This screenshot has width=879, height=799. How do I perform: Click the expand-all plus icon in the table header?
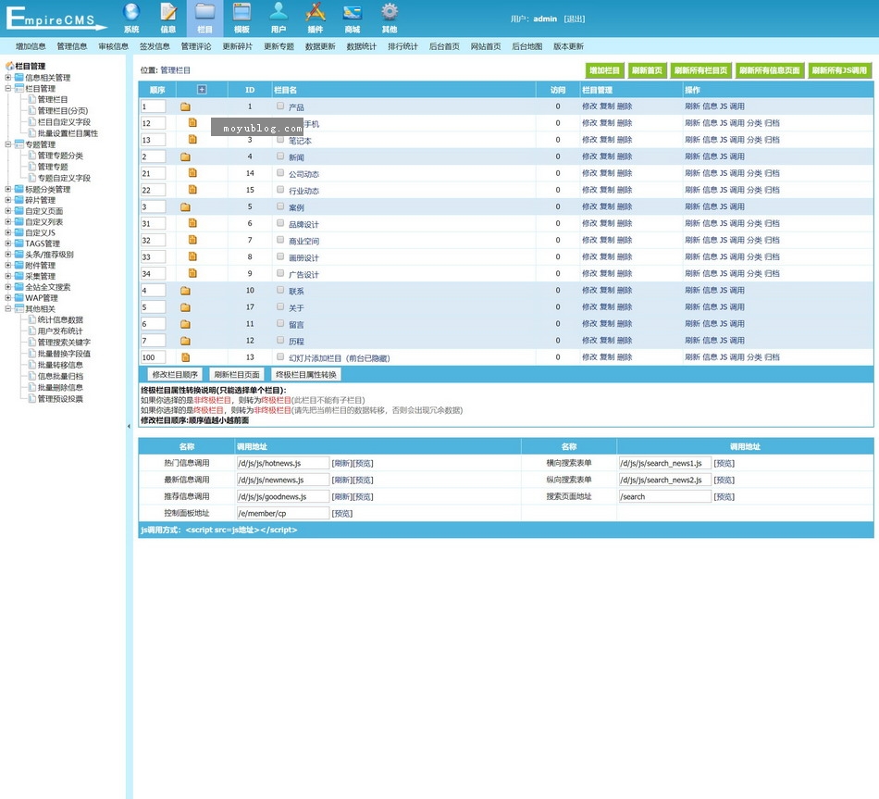point(202,90)
